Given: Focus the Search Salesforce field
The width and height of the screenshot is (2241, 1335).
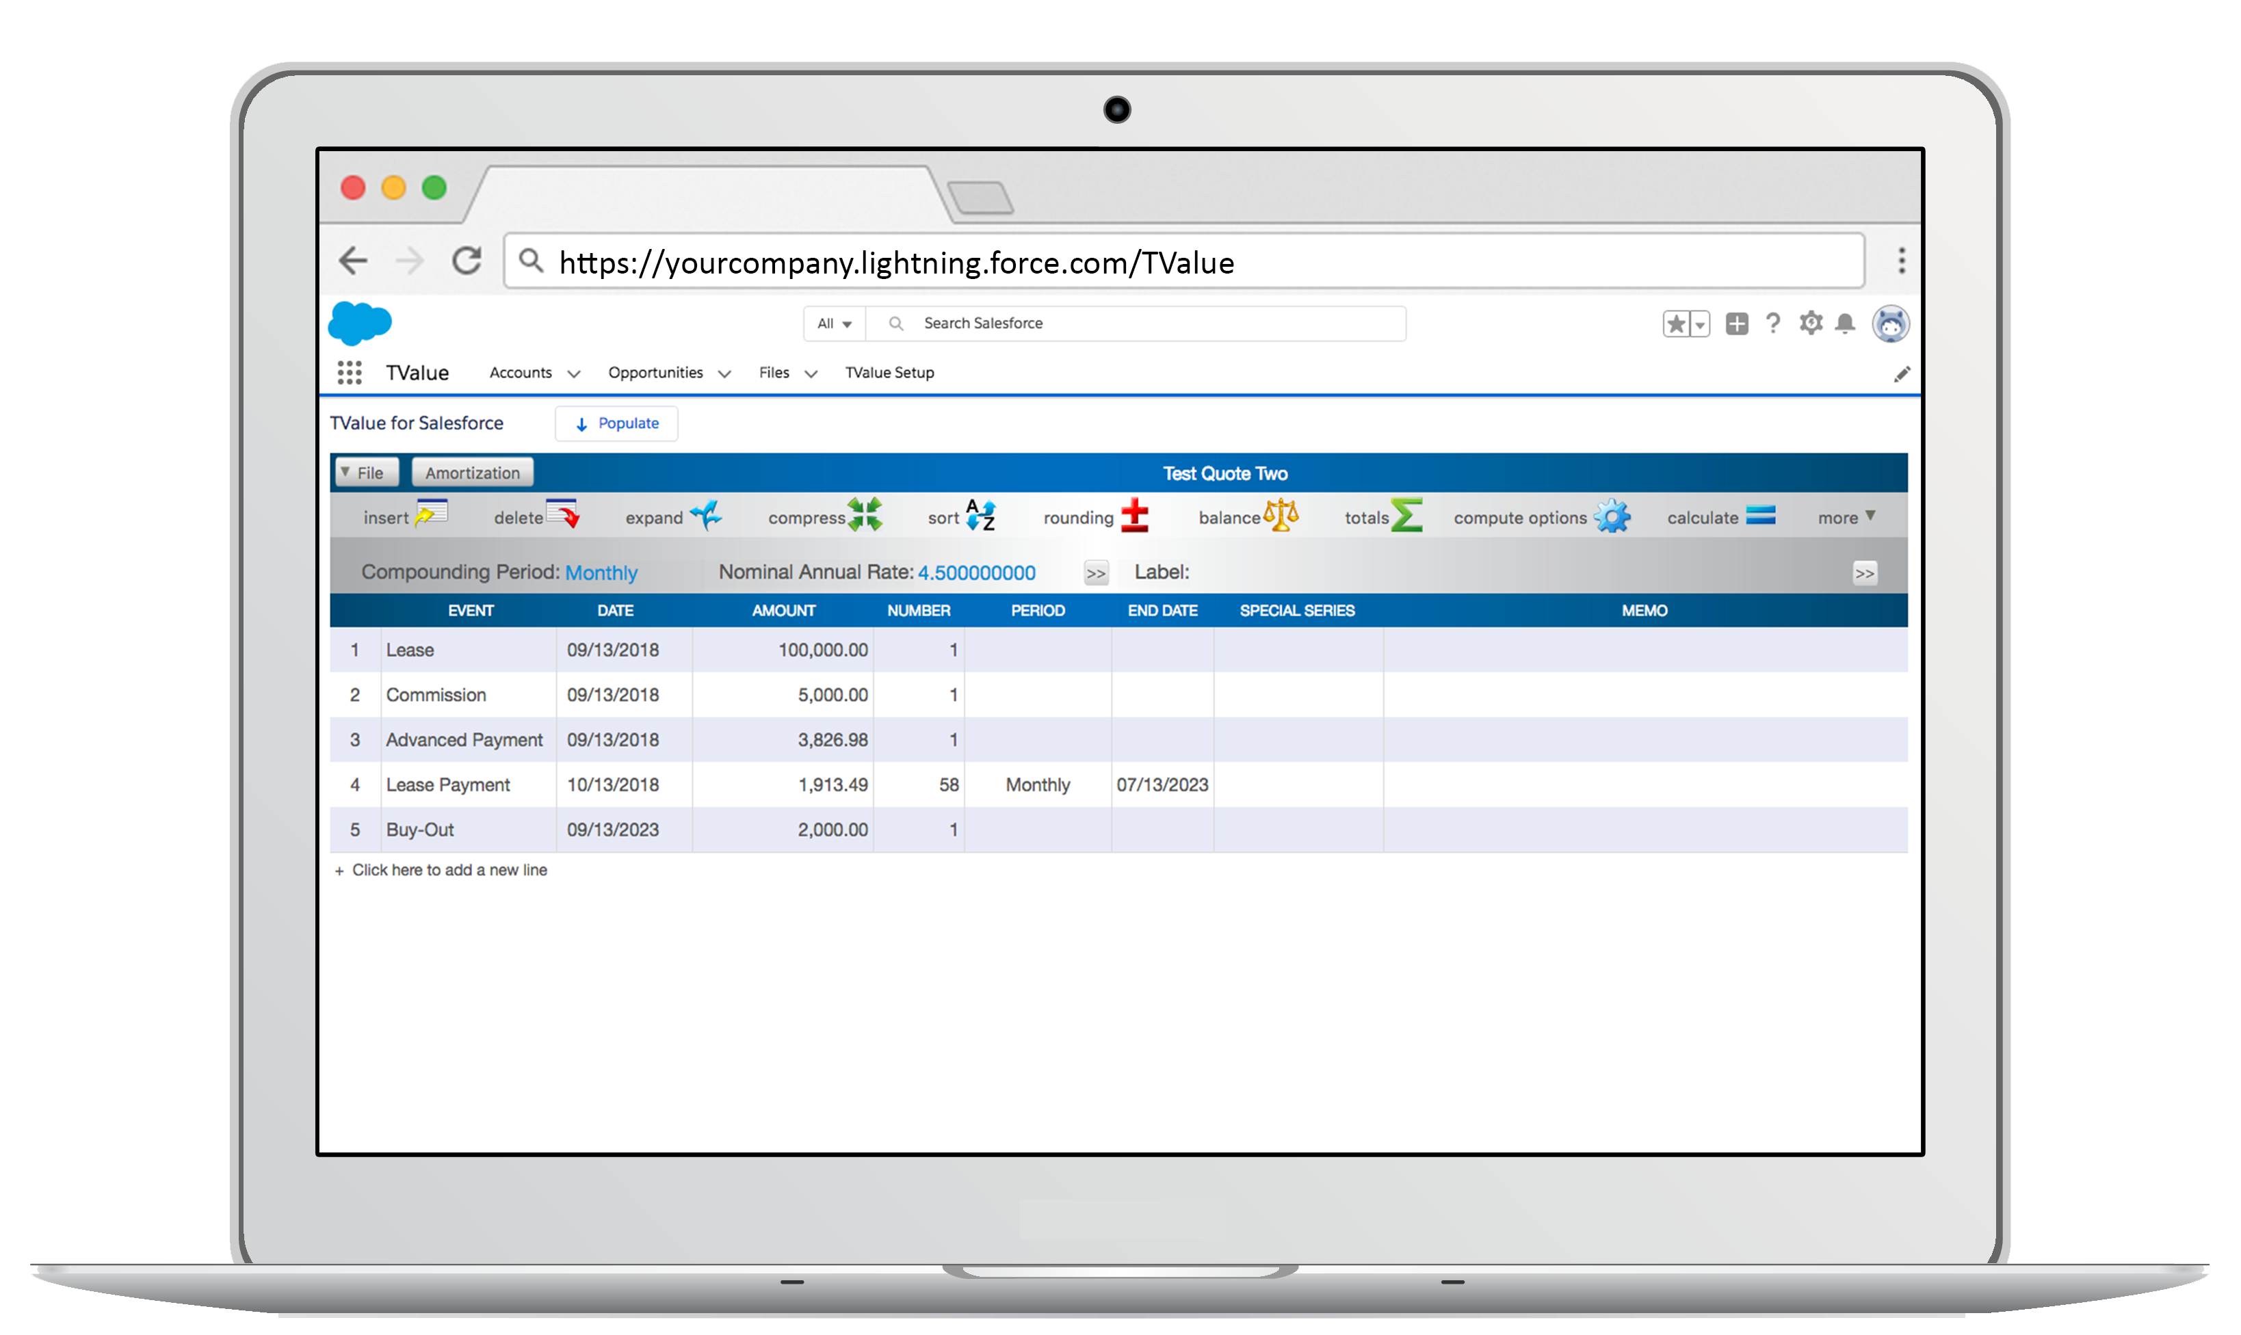Looking at the screenshot, I should coord(1136,324).
